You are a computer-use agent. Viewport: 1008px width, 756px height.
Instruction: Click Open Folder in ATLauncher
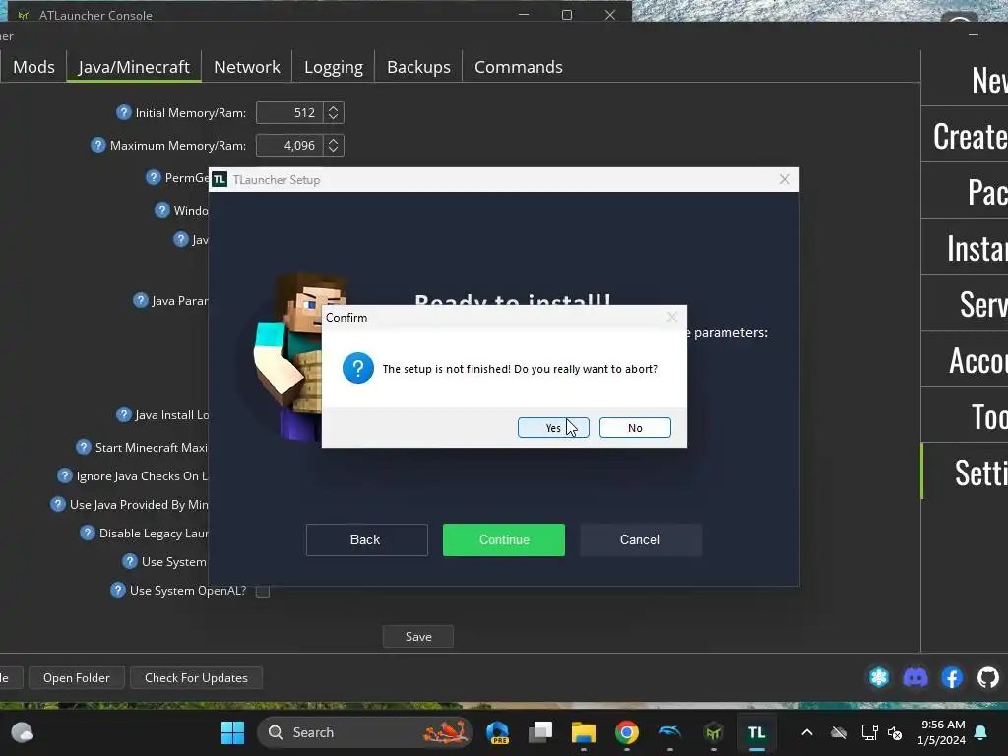[77, 678]
